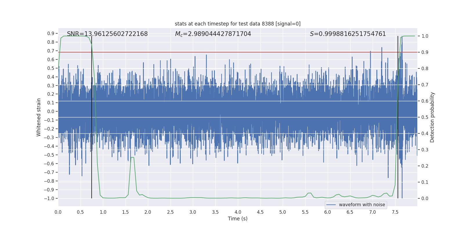Click the 'waveform with noise' legend label
The image size is (464, 232).
[x=362, y=205]
